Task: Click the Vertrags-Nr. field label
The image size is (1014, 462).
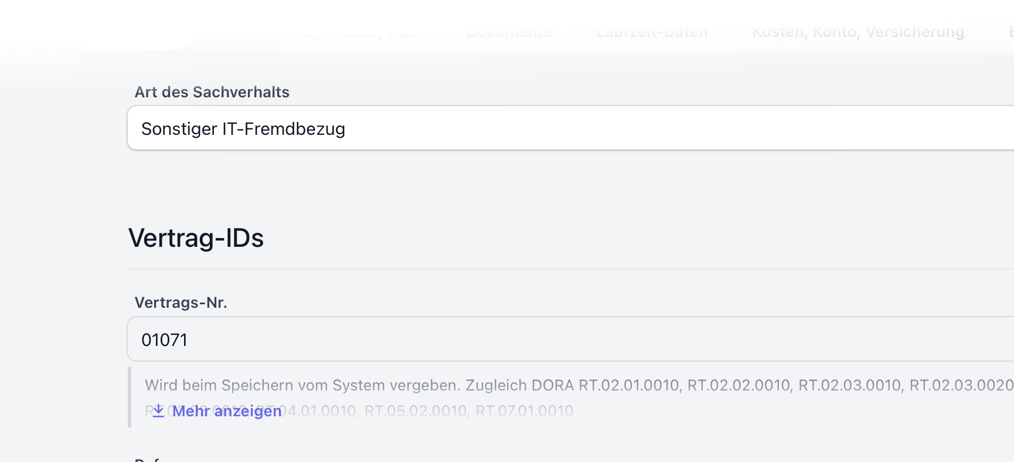Action: click(x=181, y=303)
